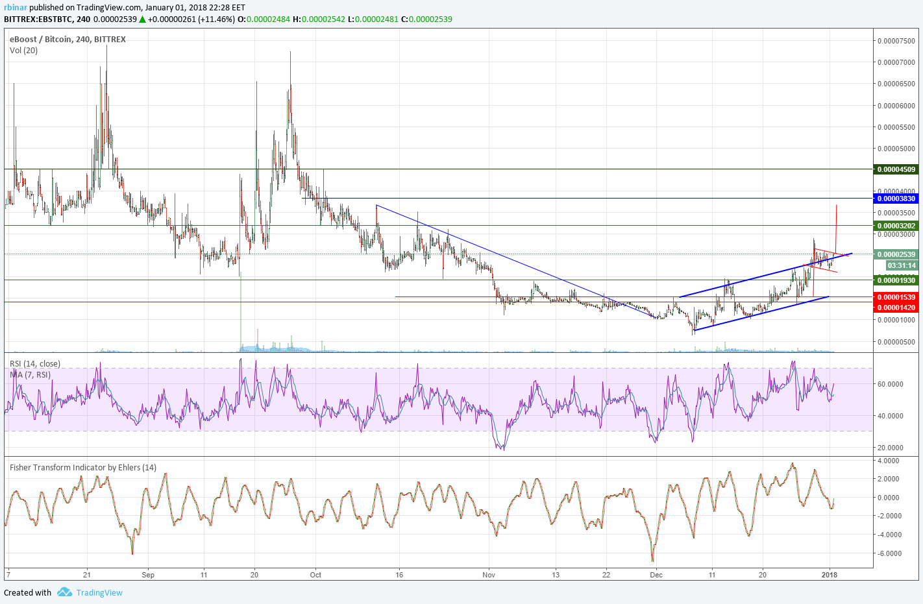Click the 4.0000 Fisher axis label

coord(889,461)
